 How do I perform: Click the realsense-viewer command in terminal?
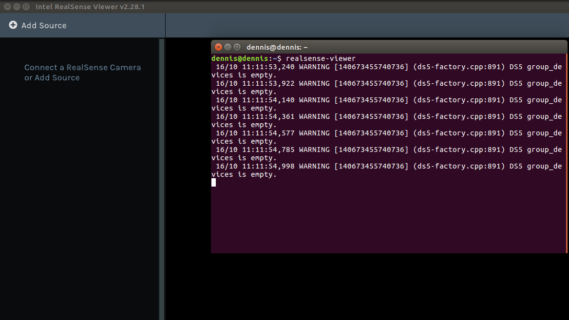coord(321,58)
